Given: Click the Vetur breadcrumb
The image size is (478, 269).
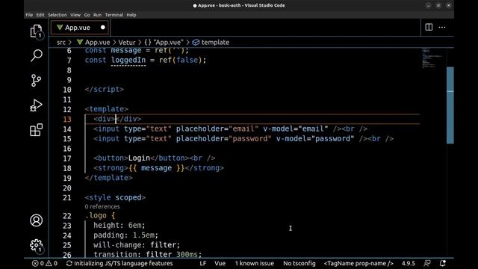Looking at the screenshot, I should coord(127,43).
